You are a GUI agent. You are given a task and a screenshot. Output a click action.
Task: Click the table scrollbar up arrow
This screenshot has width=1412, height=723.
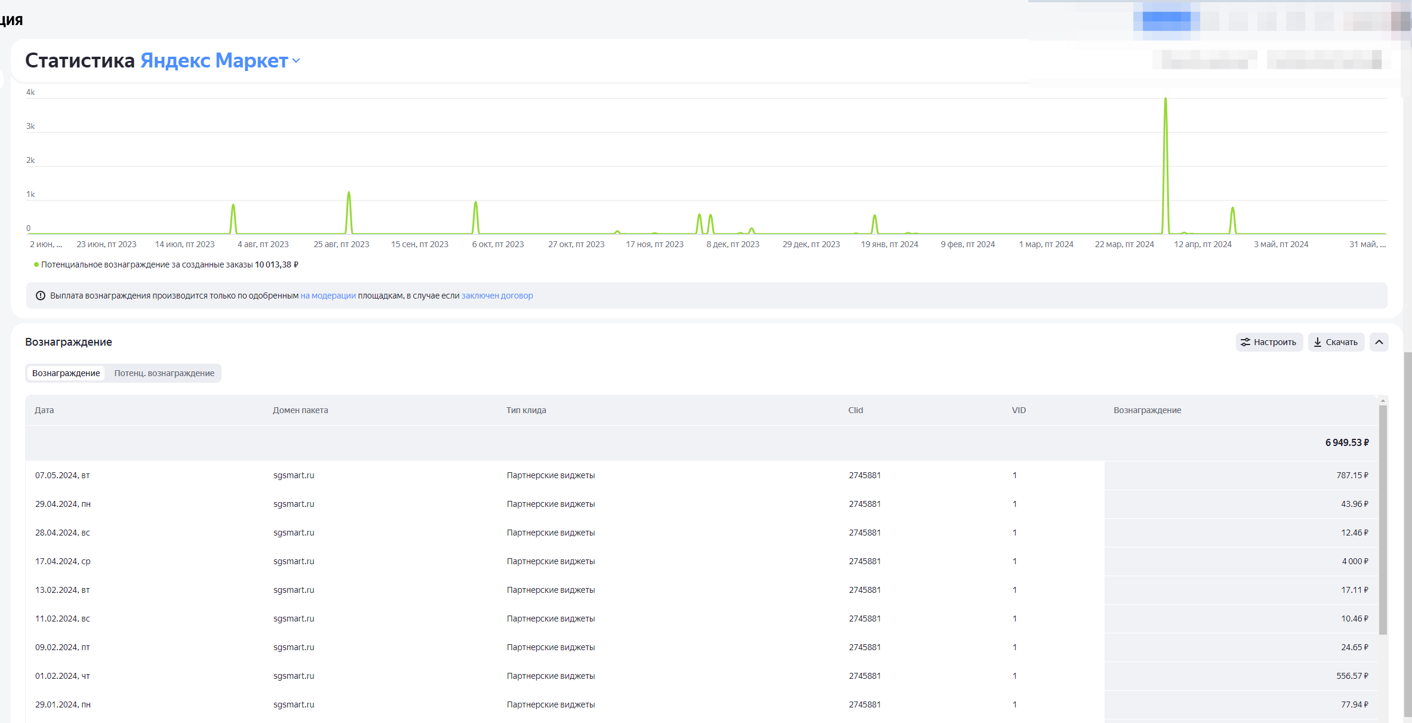[x=1383, y=401]
